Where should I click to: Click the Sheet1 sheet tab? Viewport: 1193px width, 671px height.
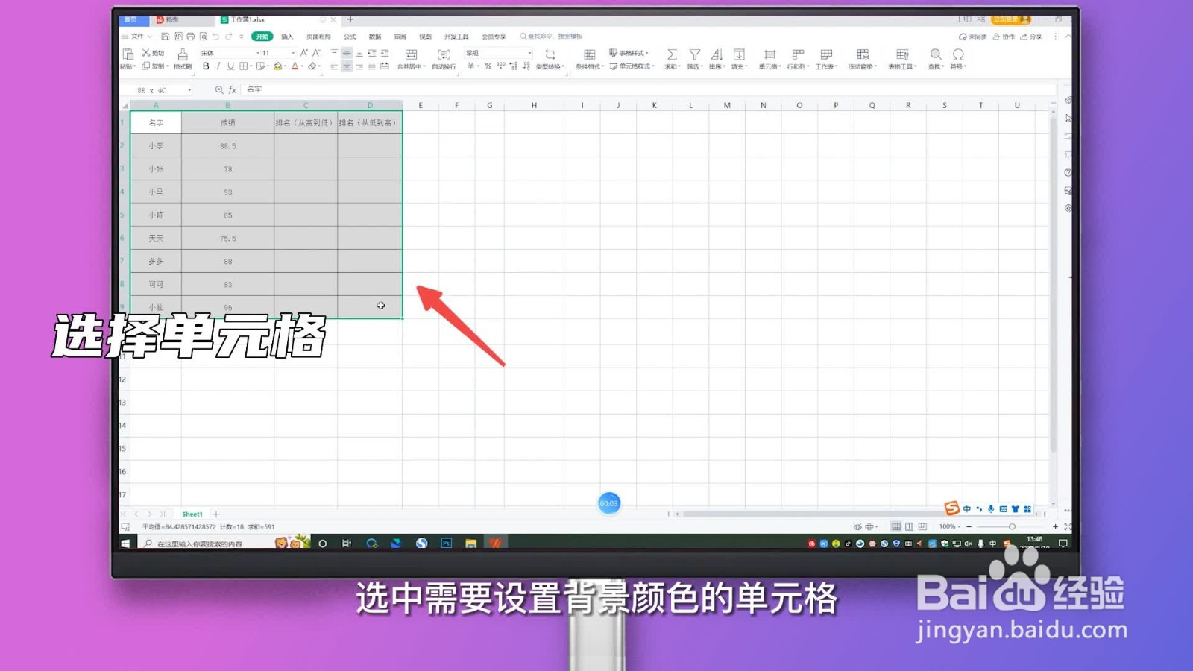(192, 514)
